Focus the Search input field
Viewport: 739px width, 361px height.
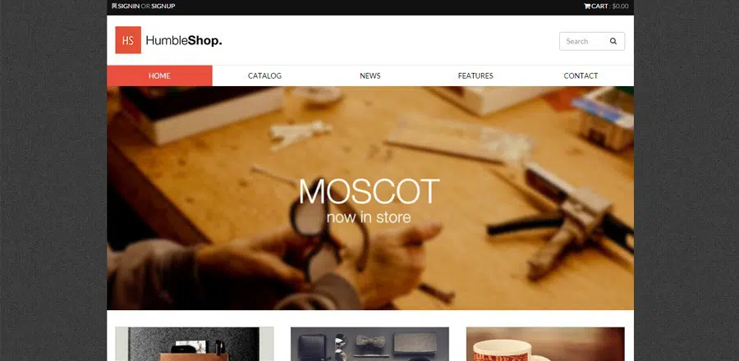(x=585, y=41)
